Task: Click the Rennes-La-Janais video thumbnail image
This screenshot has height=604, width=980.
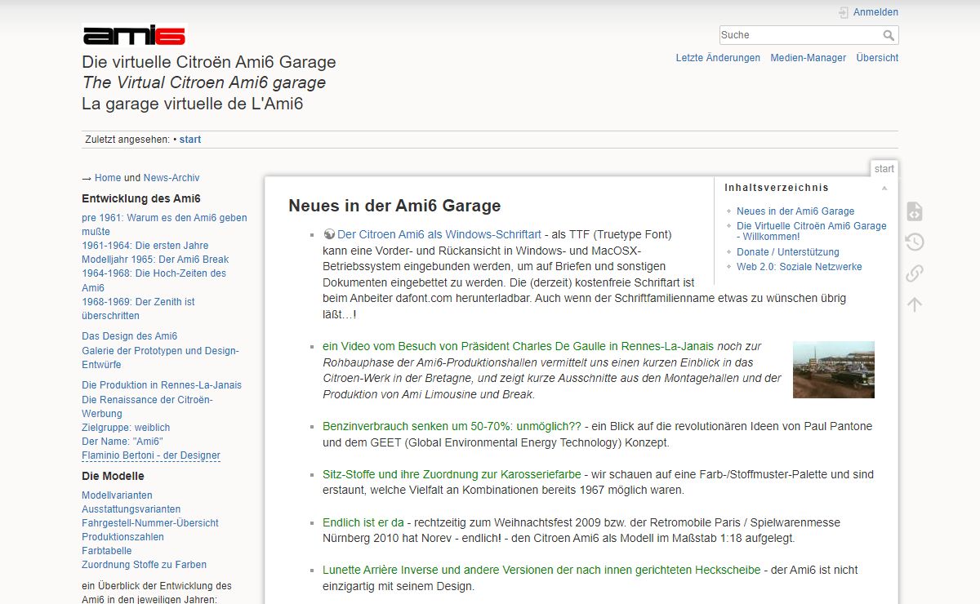Action: (834, 370)
